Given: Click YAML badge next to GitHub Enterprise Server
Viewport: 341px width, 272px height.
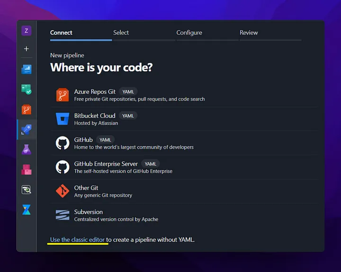Looking at the screenshot, I should pos(151,164).
